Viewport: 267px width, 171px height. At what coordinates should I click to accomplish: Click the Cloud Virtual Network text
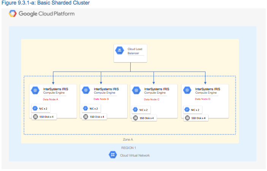(x=135, y=155)
